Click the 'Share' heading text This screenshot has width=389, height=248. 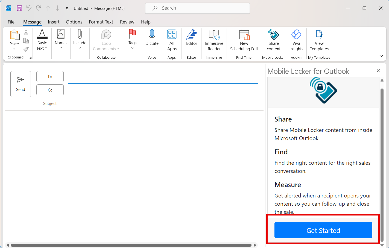283,119
